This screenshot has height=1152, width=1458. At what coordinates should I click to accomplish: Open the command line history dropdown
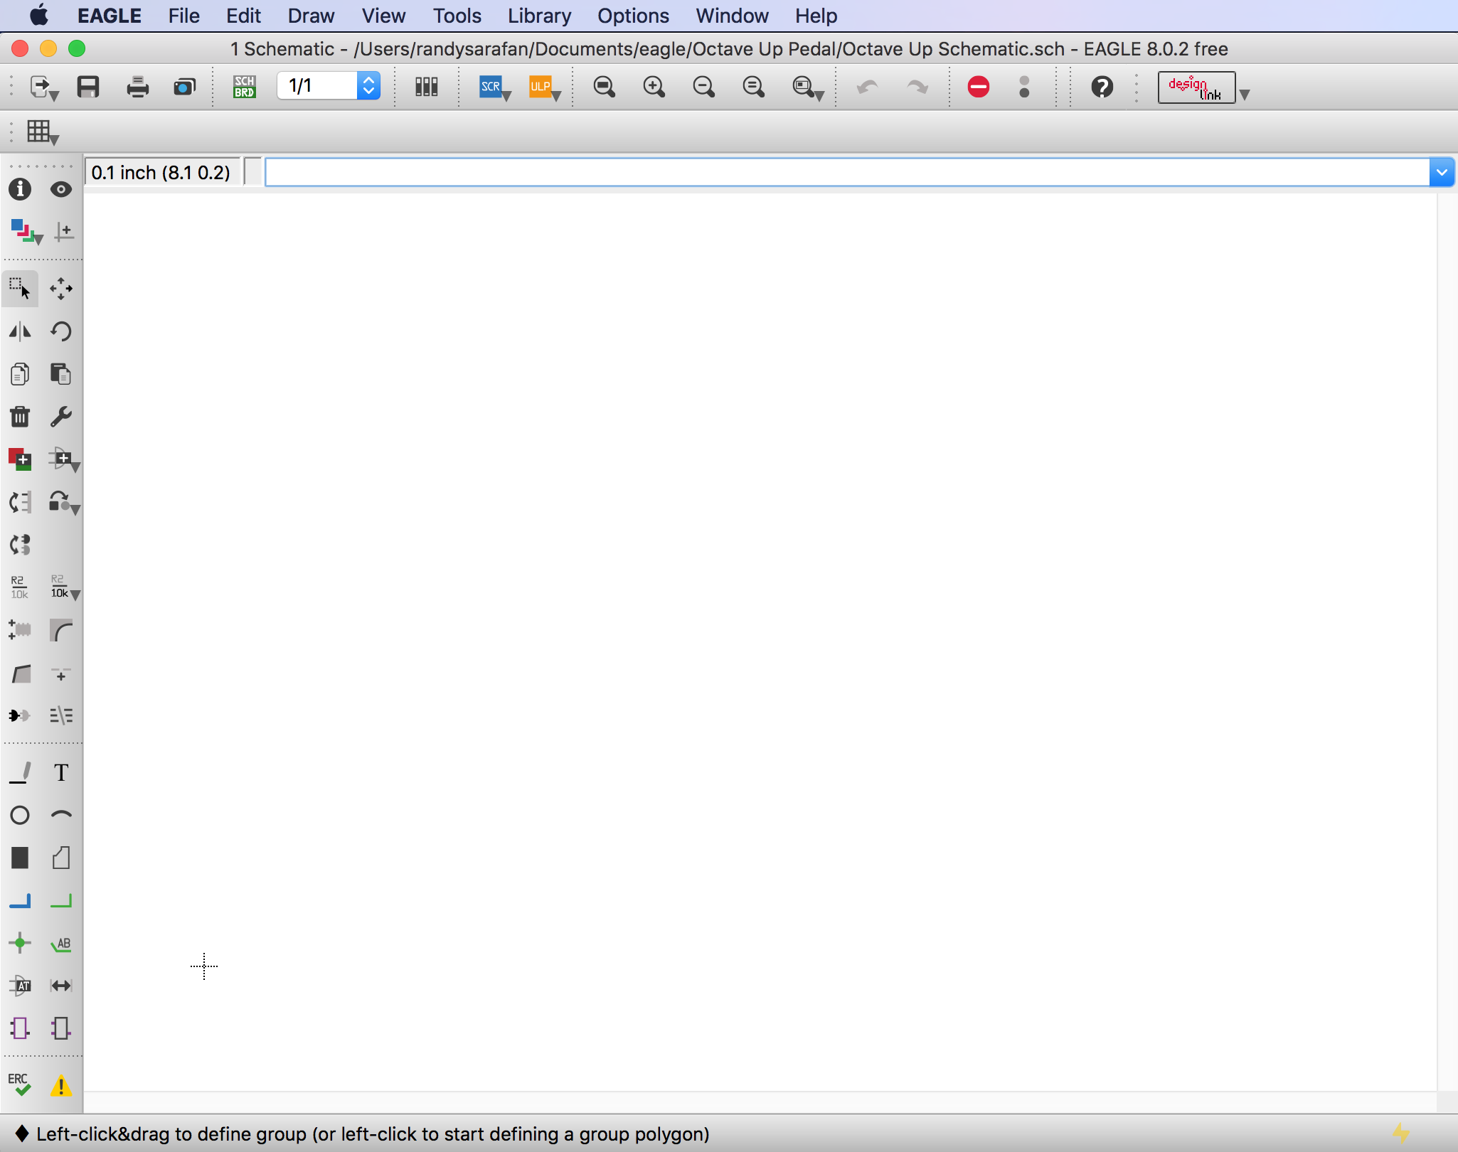pyautogui.click(x=1442, y=171)
